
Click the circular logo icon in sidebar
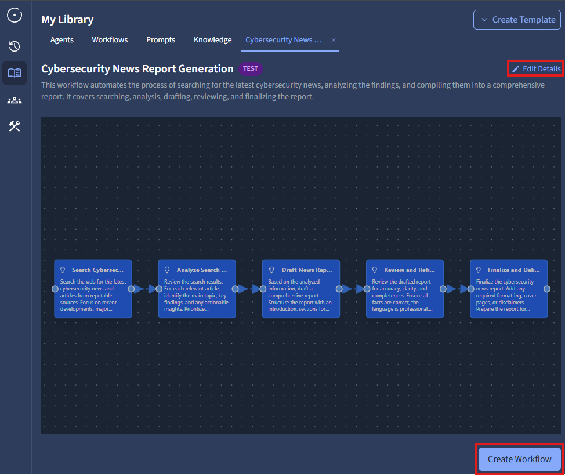click(15, 16)
